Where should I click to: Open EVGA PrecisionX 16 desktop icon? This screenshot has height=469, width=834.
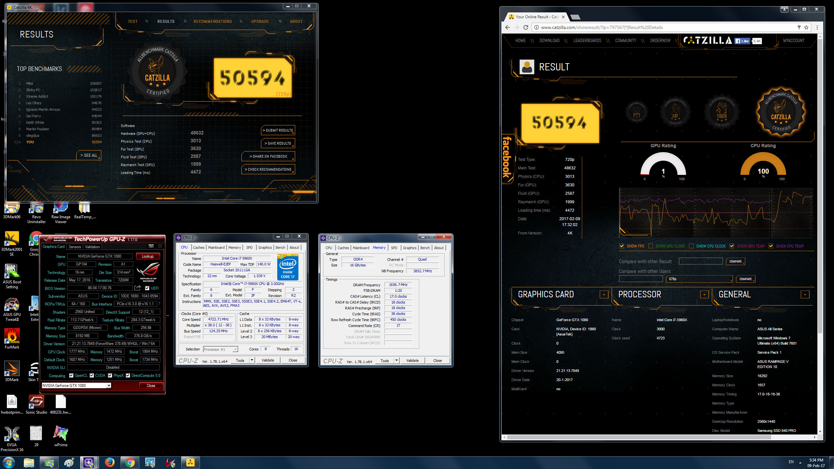pyautogui.click(x=12, y=438)
